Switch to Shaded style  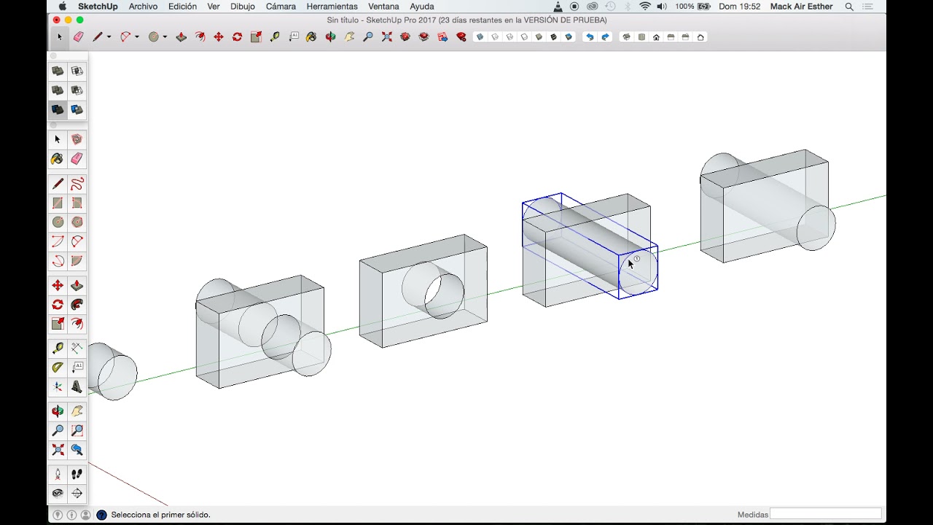coord(539,36)
